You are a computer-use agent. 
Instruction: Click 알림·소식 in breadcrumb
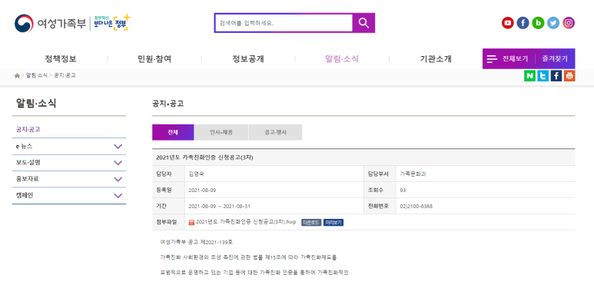[x=37, y=75]
